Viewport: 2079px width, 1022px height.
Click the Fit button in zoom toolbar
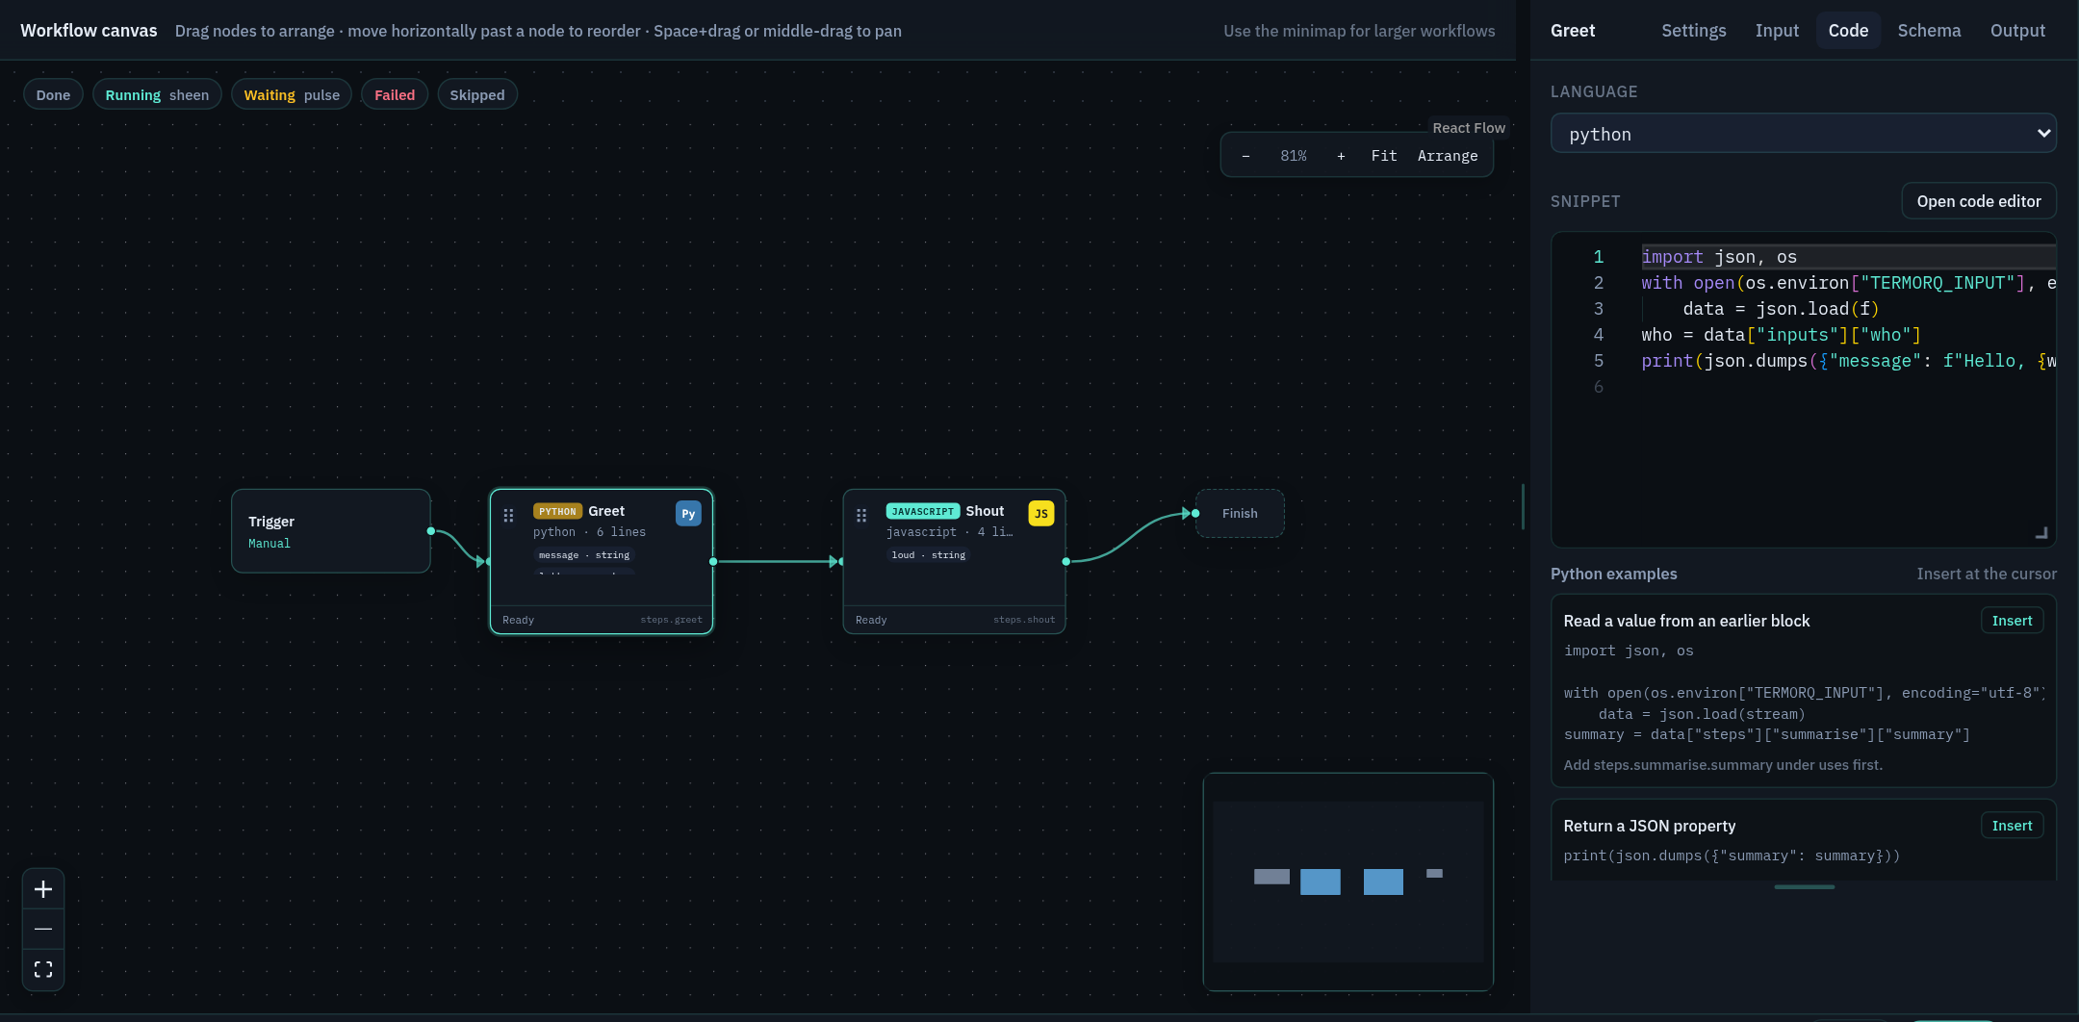[x=1384, y=156]
